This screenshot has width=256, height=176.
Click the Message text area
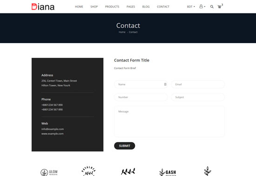(169, 121)
